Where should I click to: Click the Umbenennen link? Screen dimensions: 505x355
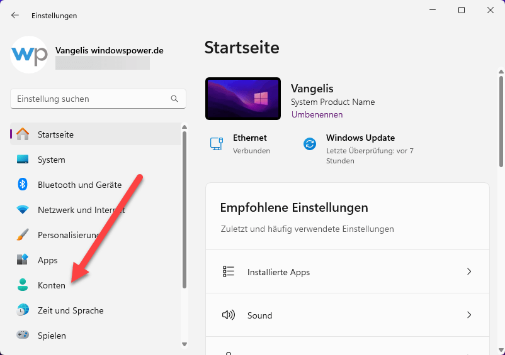pyautogui.click(x=317, y=115)
